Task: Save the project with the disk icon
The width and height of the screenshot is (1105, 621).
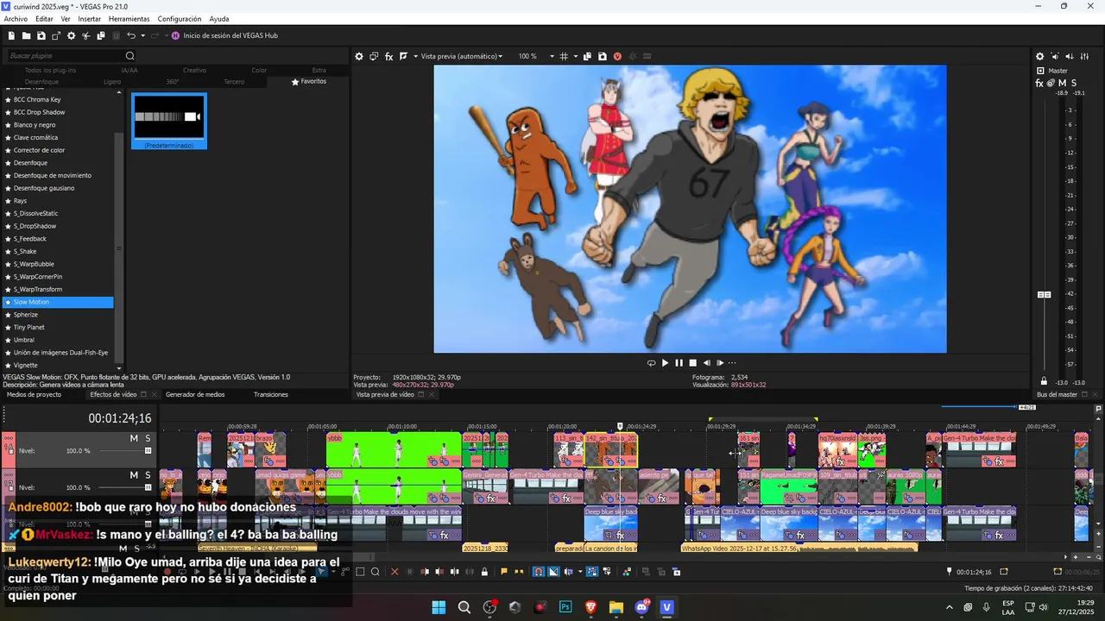Action: (41, 35)
